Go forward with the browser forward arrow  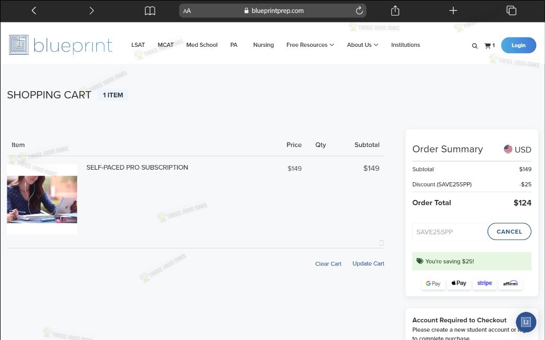pyautogui.click(x=92, y=11)
